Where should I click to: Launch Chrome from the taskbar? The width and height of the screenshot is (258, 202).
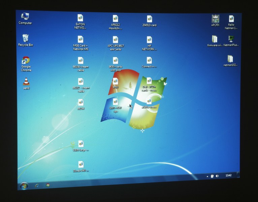48,185
